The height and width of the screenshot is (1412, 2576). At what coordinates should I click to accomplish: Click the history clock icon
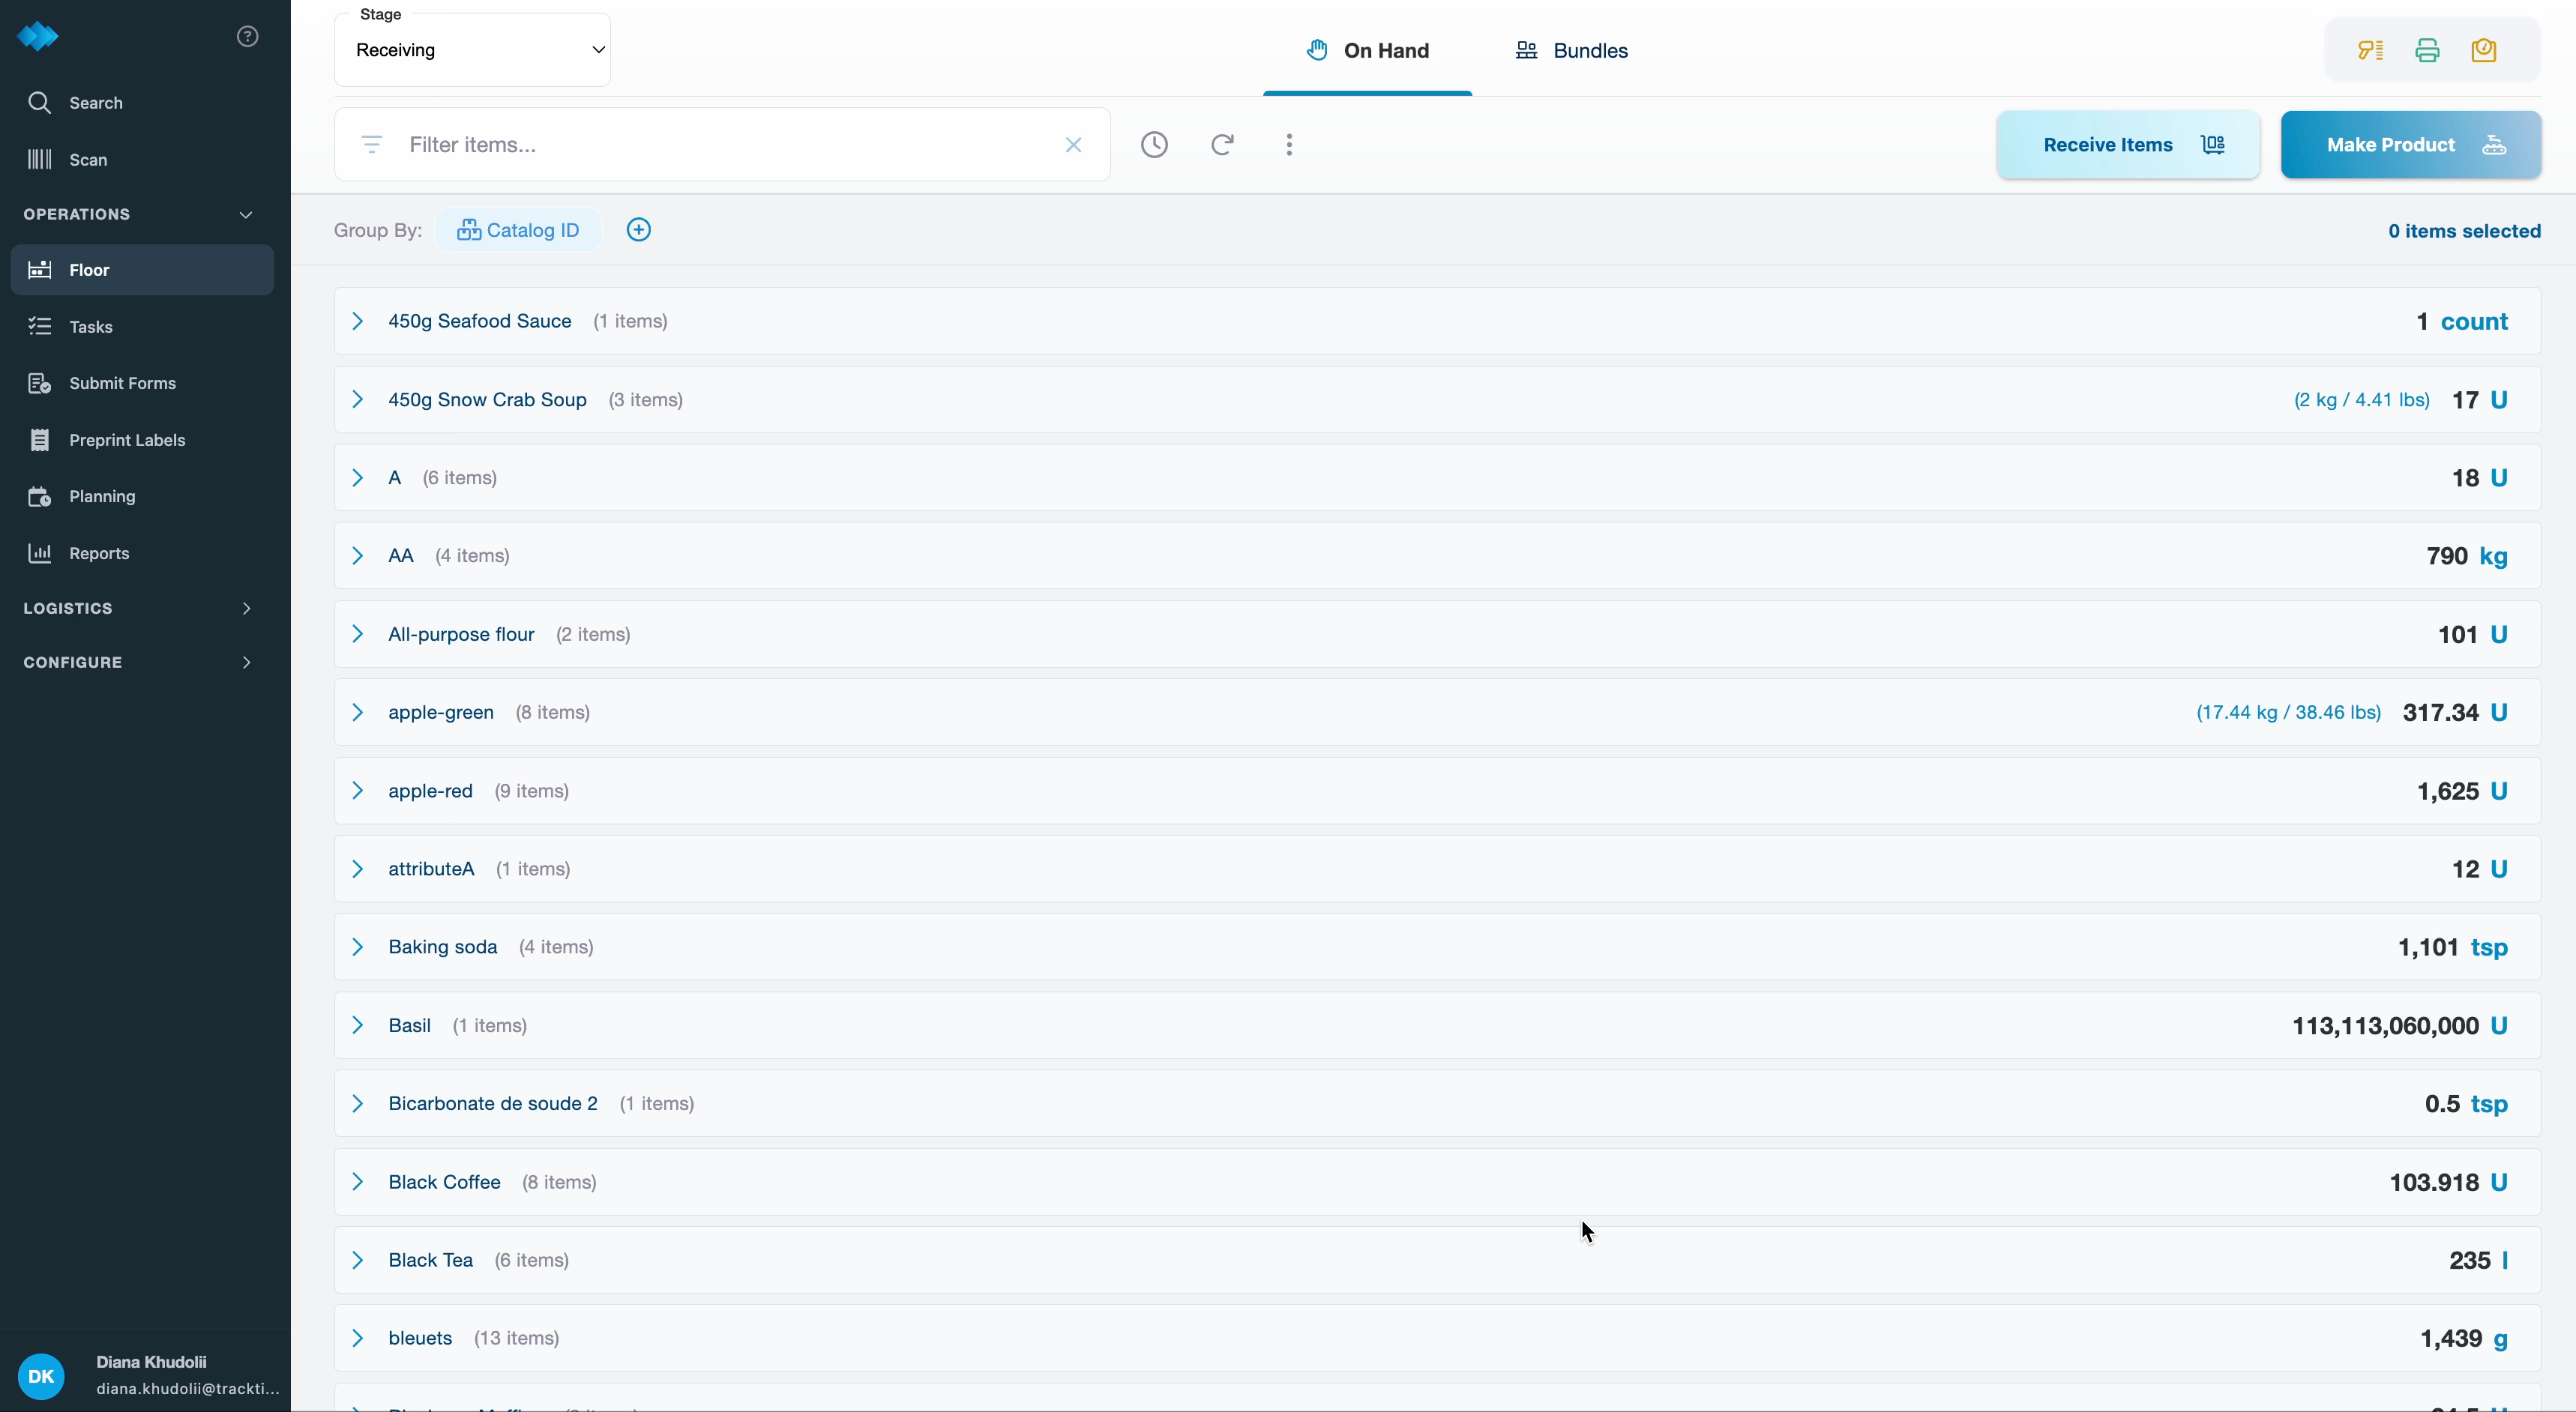(1154, 145)
